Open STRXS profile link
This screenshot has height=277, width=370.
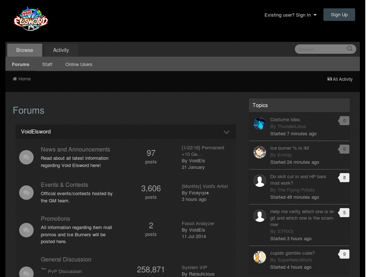click(285, 231)
